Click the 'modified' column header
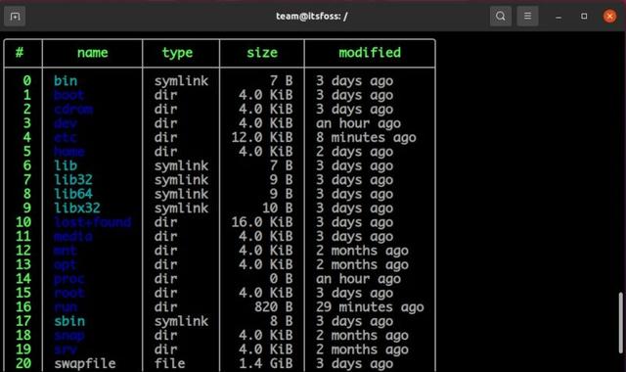626x372 pixels. pyautogui.click(x=370, y=52)
